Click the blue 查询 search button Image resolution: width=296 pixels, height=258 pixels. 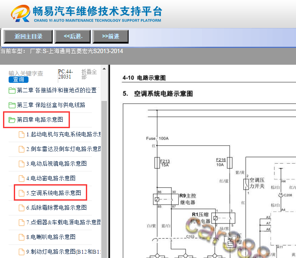(x=19, y=79)
